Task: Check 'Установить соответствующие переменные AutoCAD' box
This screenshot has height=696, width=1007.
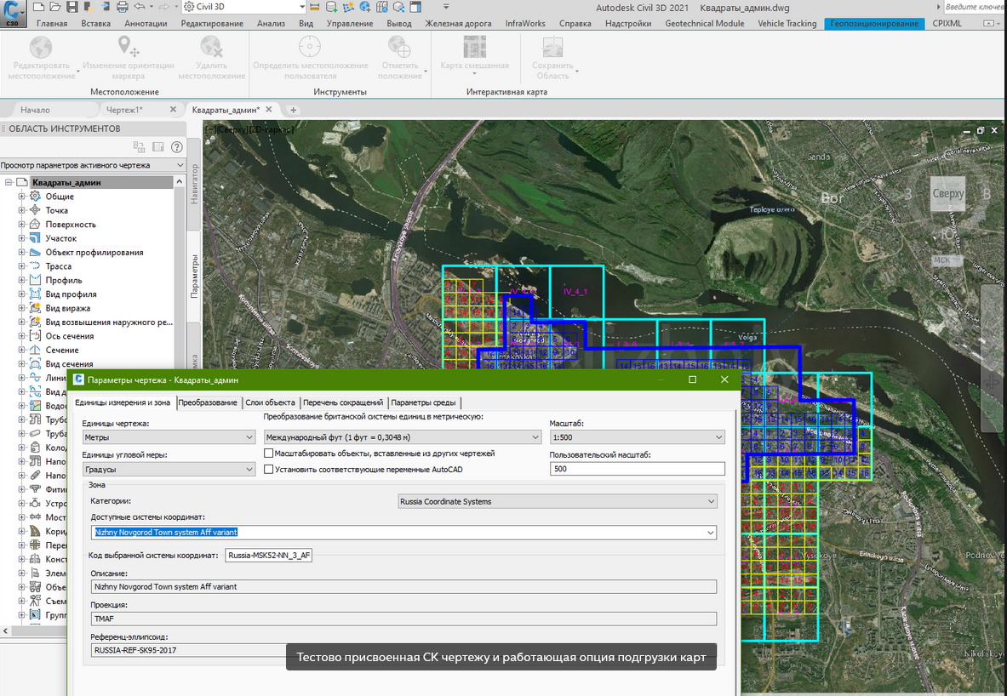Action: 269,469
